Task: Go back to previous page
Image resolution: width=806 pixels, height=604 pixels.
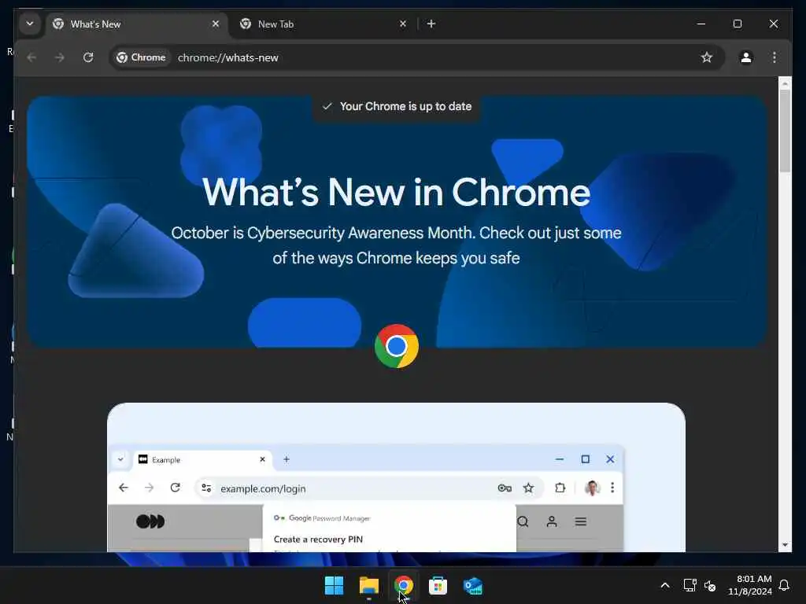Action: click(x=31, y=57)
